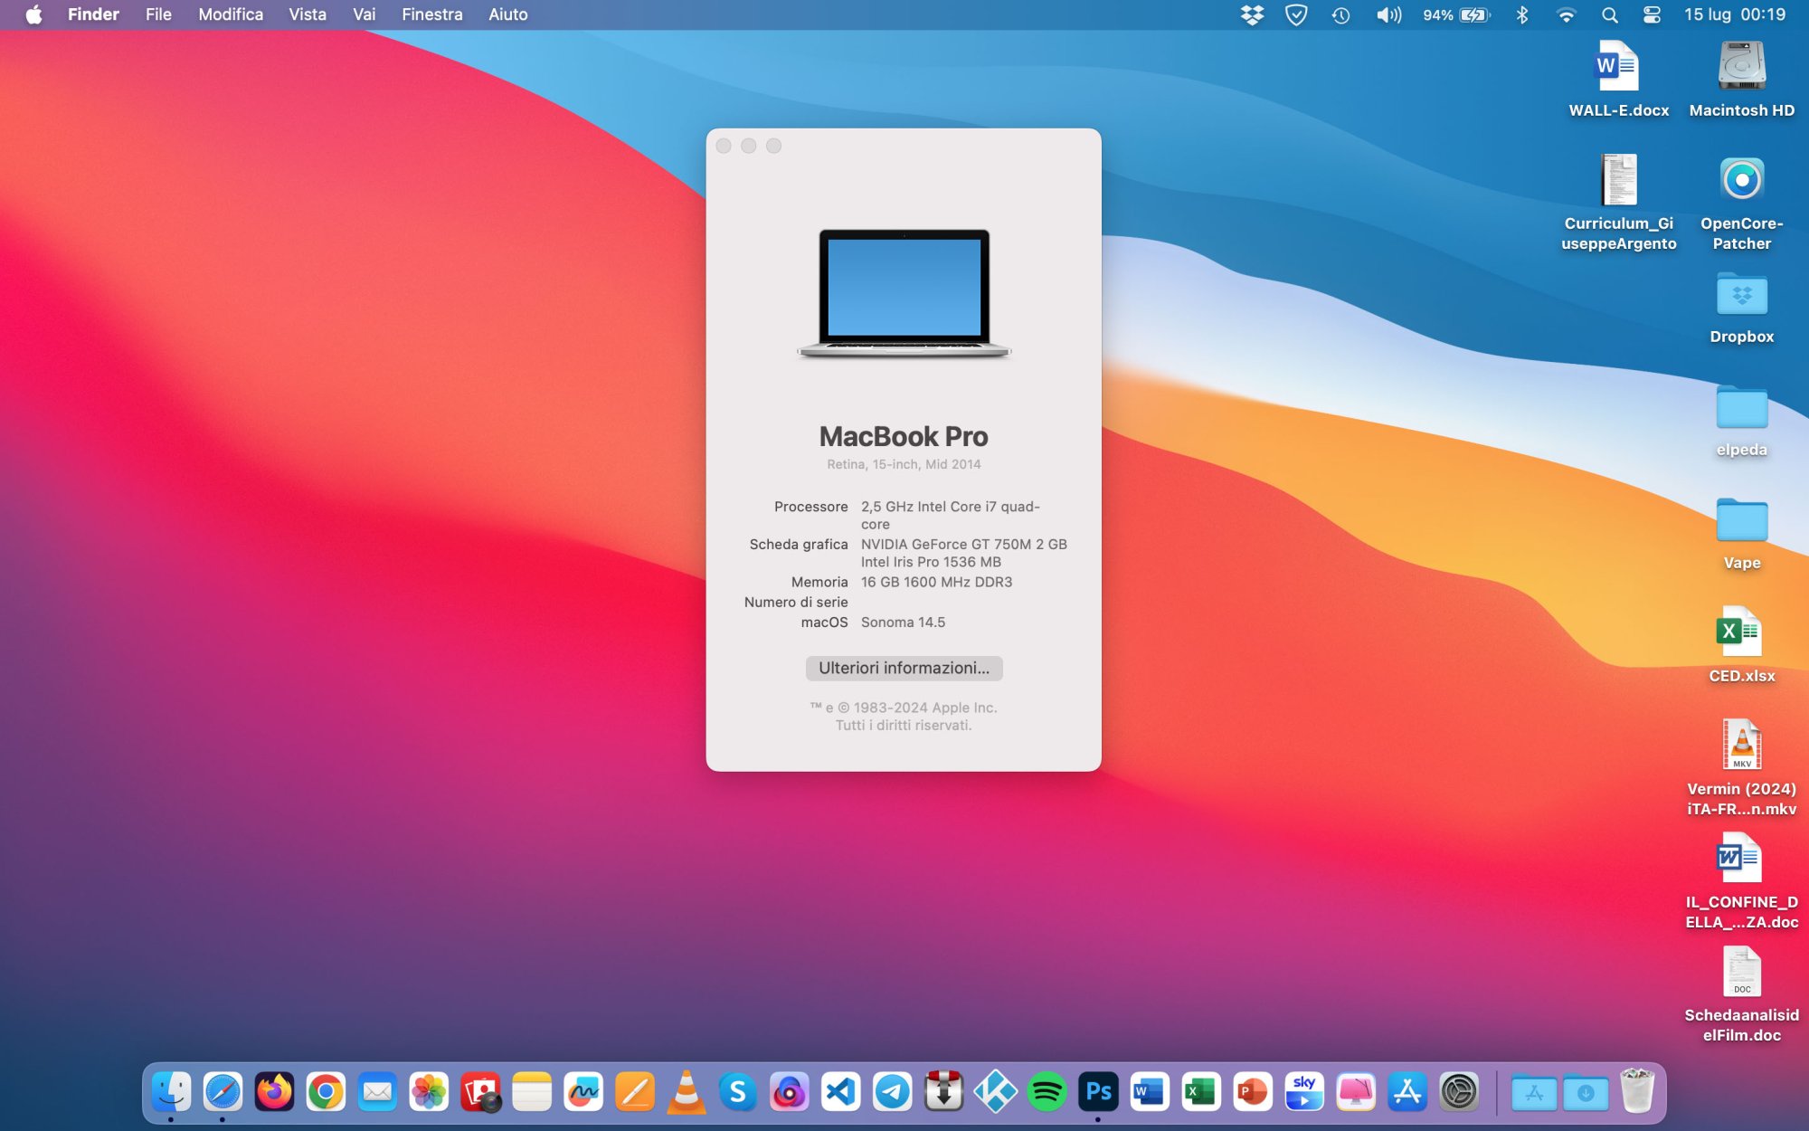
Task: Open Visual Studio Code from Dock
Action: click(x=840, y=1093)
